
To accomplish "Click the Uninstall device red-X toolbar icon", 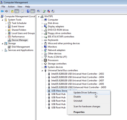I will tap(48, 11).
